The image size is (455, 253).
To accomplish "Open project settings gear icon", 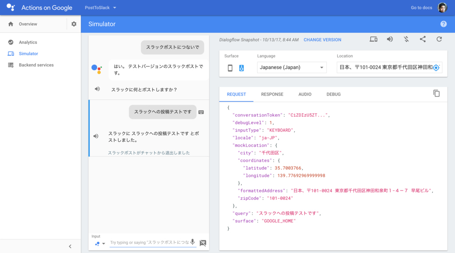I will tap(74, 24).
